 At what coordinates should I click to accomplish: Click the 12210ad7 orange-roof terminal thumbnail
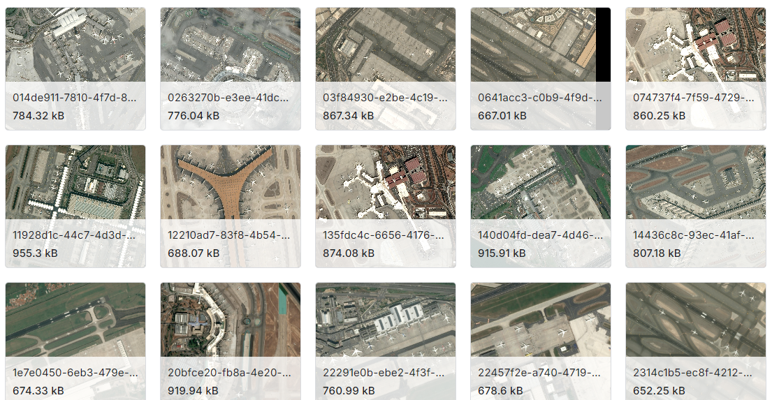pos(231,182)
